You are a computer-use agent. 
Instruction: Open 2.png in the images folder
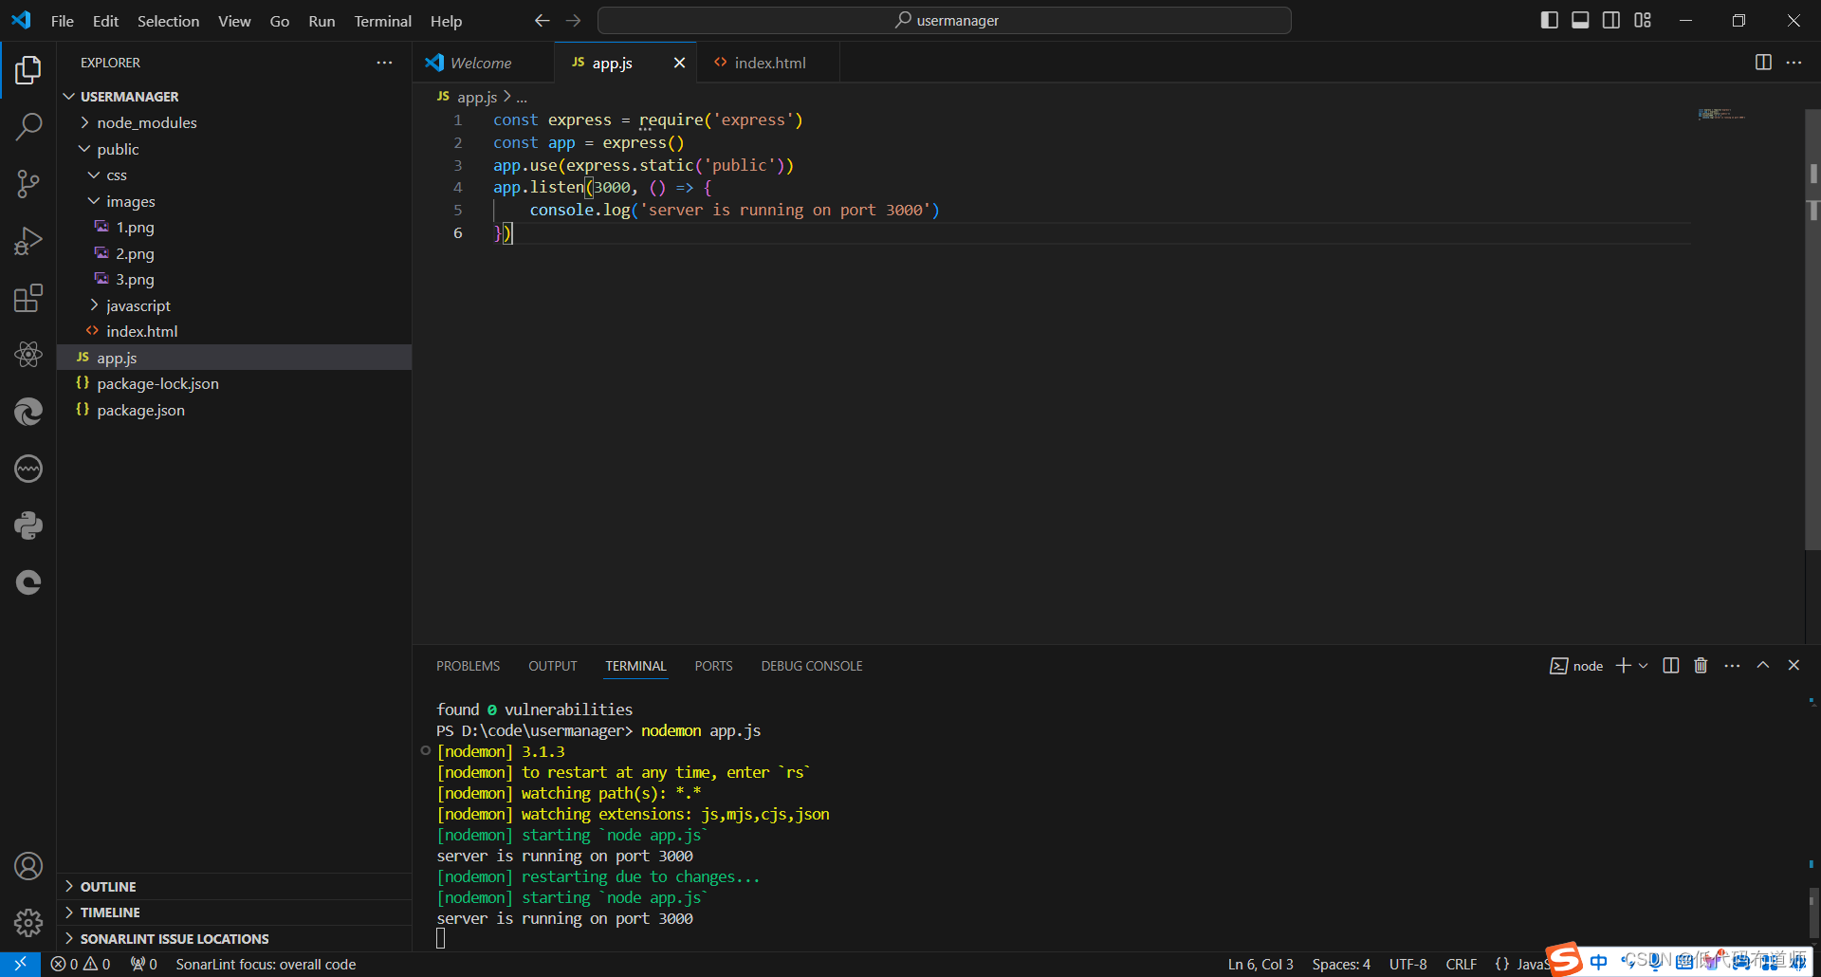[234, 253]
